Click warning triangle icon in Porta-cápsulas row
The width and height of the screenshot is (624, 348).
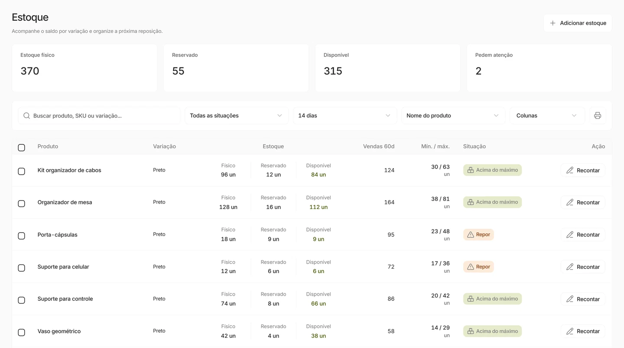(470, 235)
